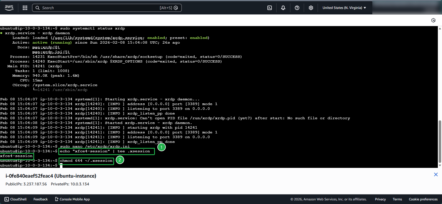Click the hexagon icon above the terminal
This screenshot has height=204, width=442.
[433, 20]
